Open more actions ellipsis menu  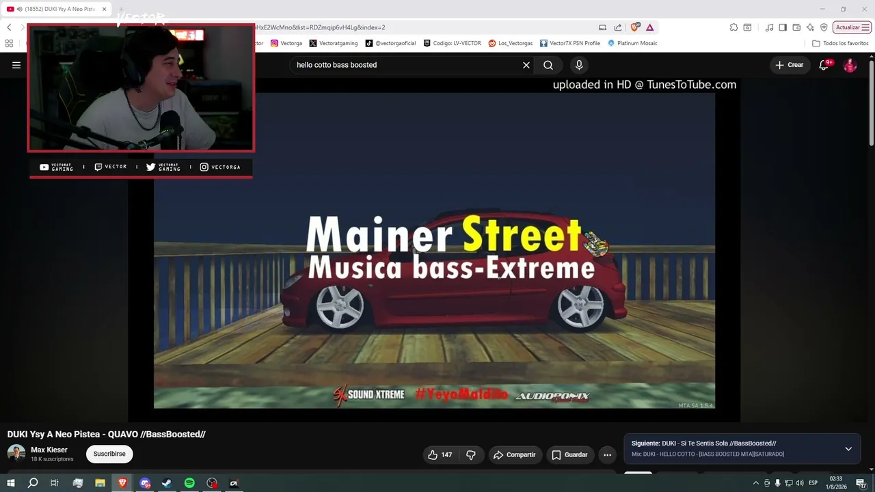607,454
